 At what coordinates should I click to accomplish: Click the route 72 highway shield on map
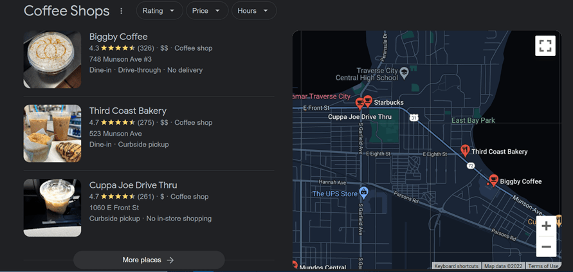coord(470,166)
